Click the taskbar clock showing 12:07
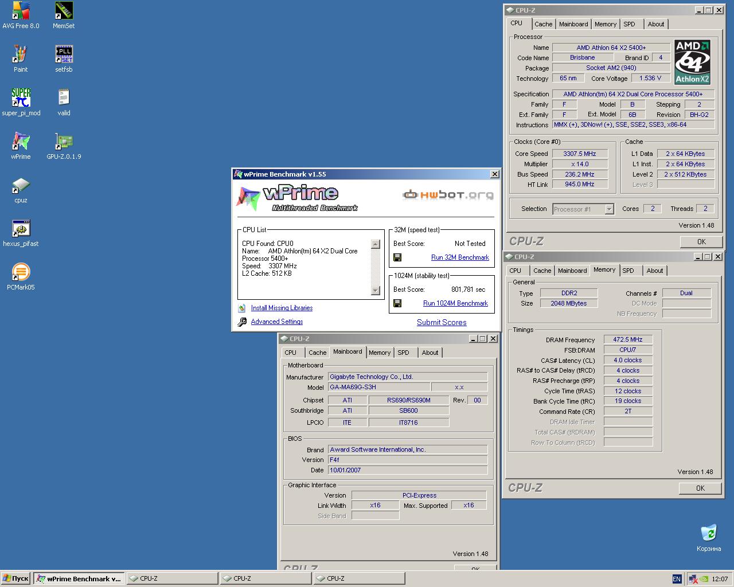Screen dimensions: 734x587 coord(720,579)
